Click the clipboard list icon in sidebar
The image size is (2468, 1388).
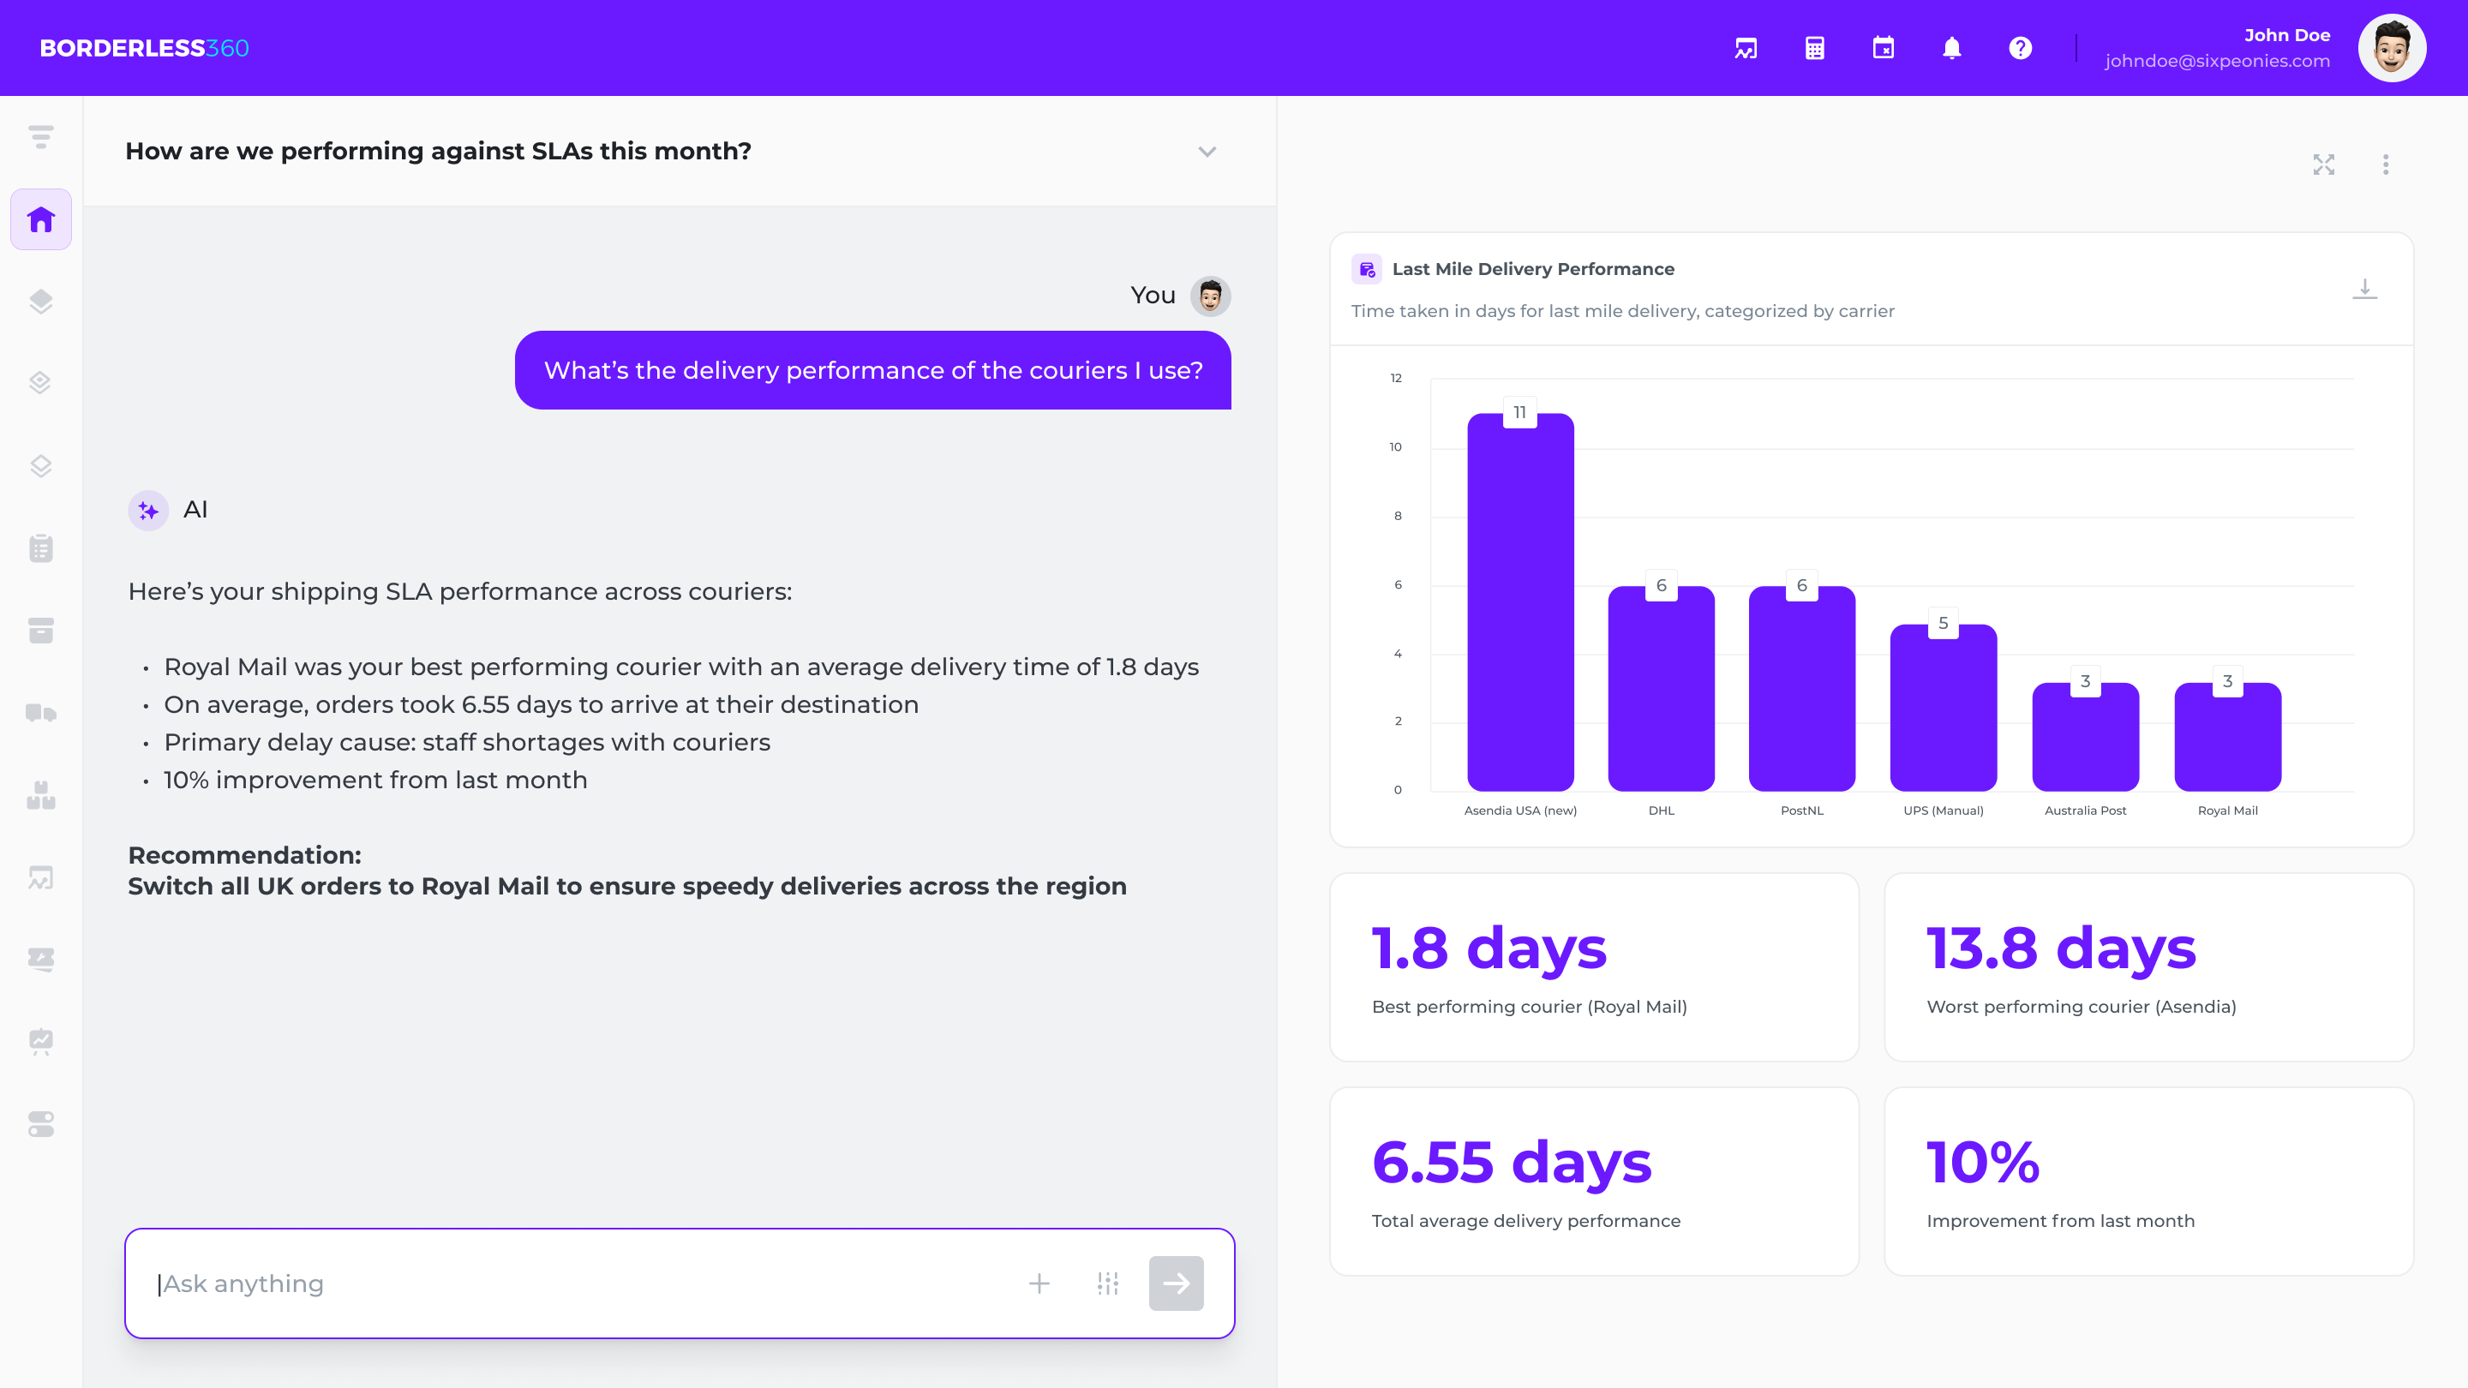point(41,548)
